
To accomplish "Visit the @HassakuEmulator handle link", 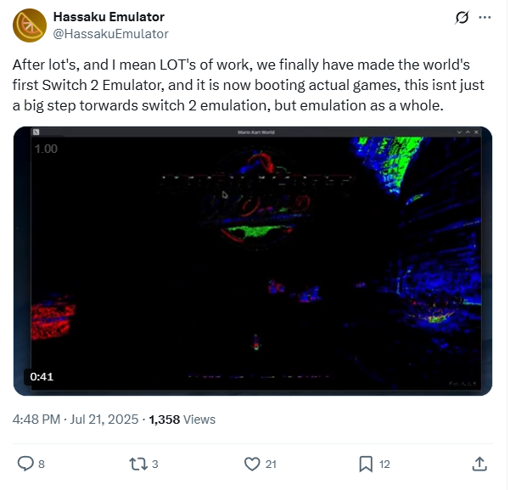I will [111, 34].
